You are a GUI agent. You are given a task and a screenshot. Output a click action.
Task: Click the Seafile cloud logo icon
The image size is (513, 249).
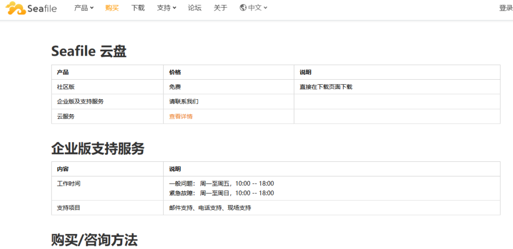(x=16, y=8)
